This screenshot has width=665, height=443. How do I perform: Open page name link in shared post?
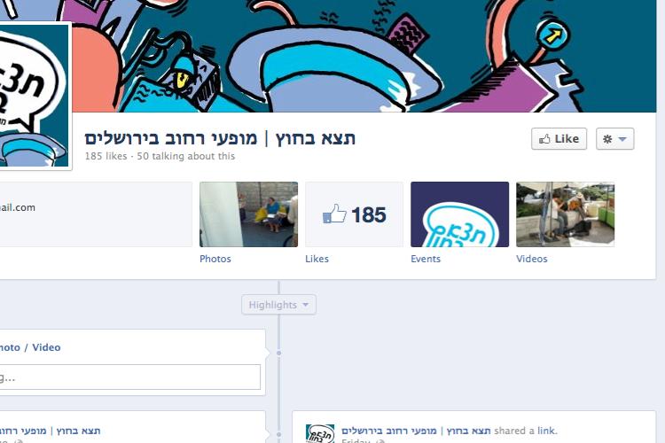[416, 431]
